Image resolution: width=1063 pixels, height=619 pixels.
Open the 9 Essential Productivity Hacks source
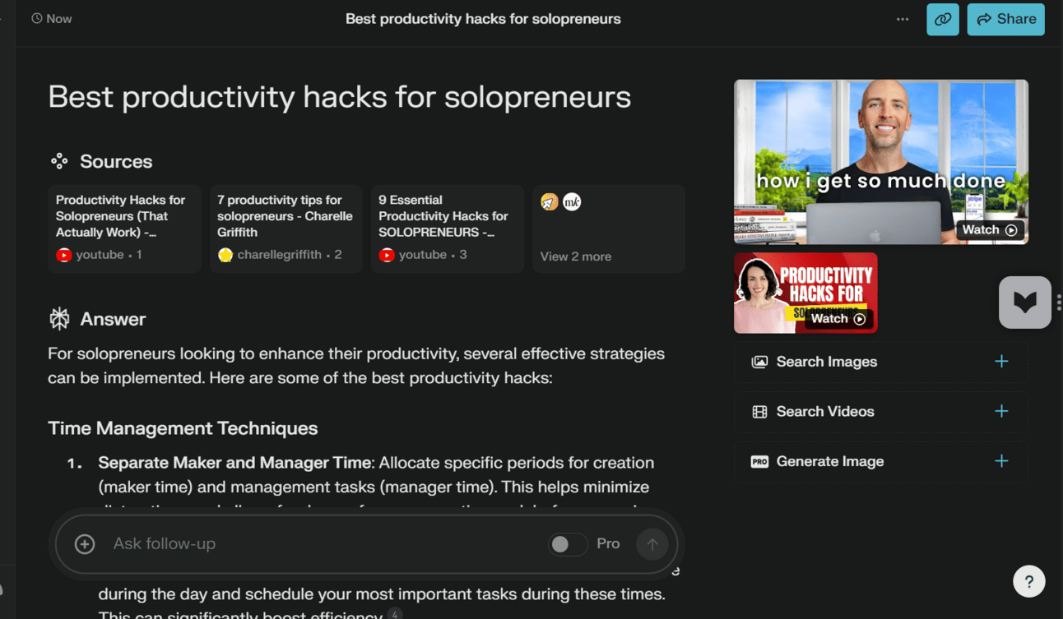click(447, 229)
